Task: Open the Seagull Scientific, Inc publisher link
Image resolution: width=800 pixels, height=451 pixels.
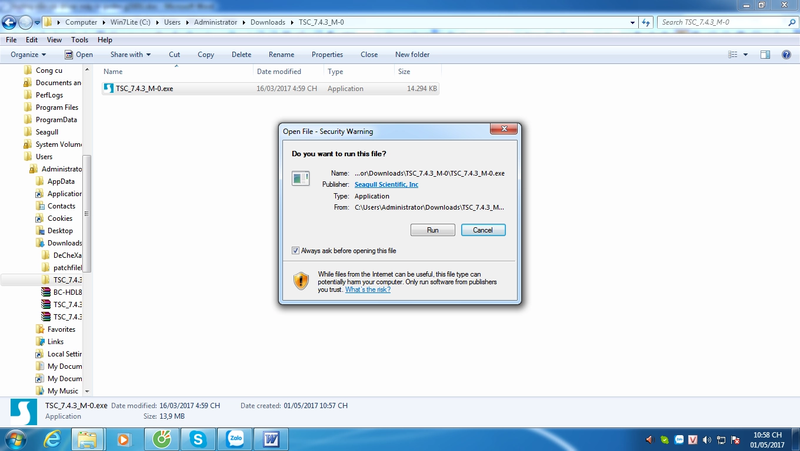Action: coord(386,184)
